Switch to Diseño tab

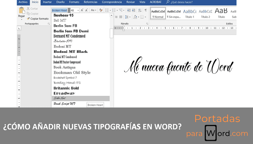pyautogui.click(x=60, y=2)
